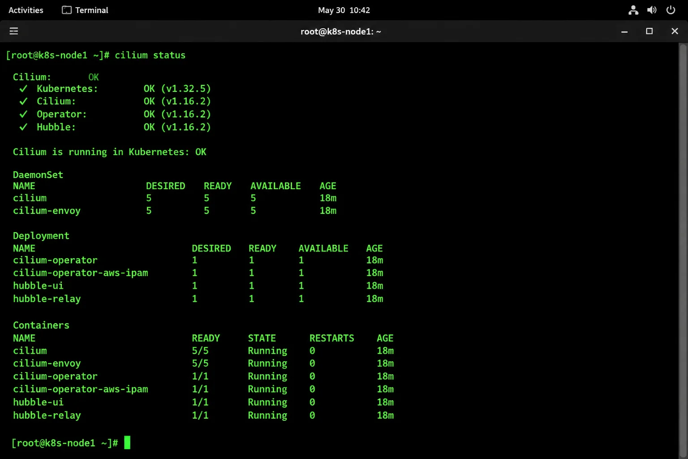This screenshot has width=688, height=459.
Task: Click the bottom shell prompt cursor
Action: point(127,443)
